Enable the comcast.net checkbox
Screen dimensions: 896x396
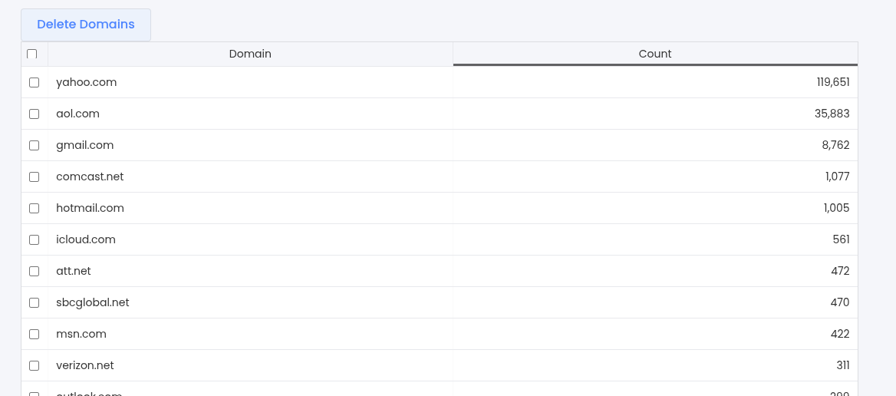click(35, 177)
